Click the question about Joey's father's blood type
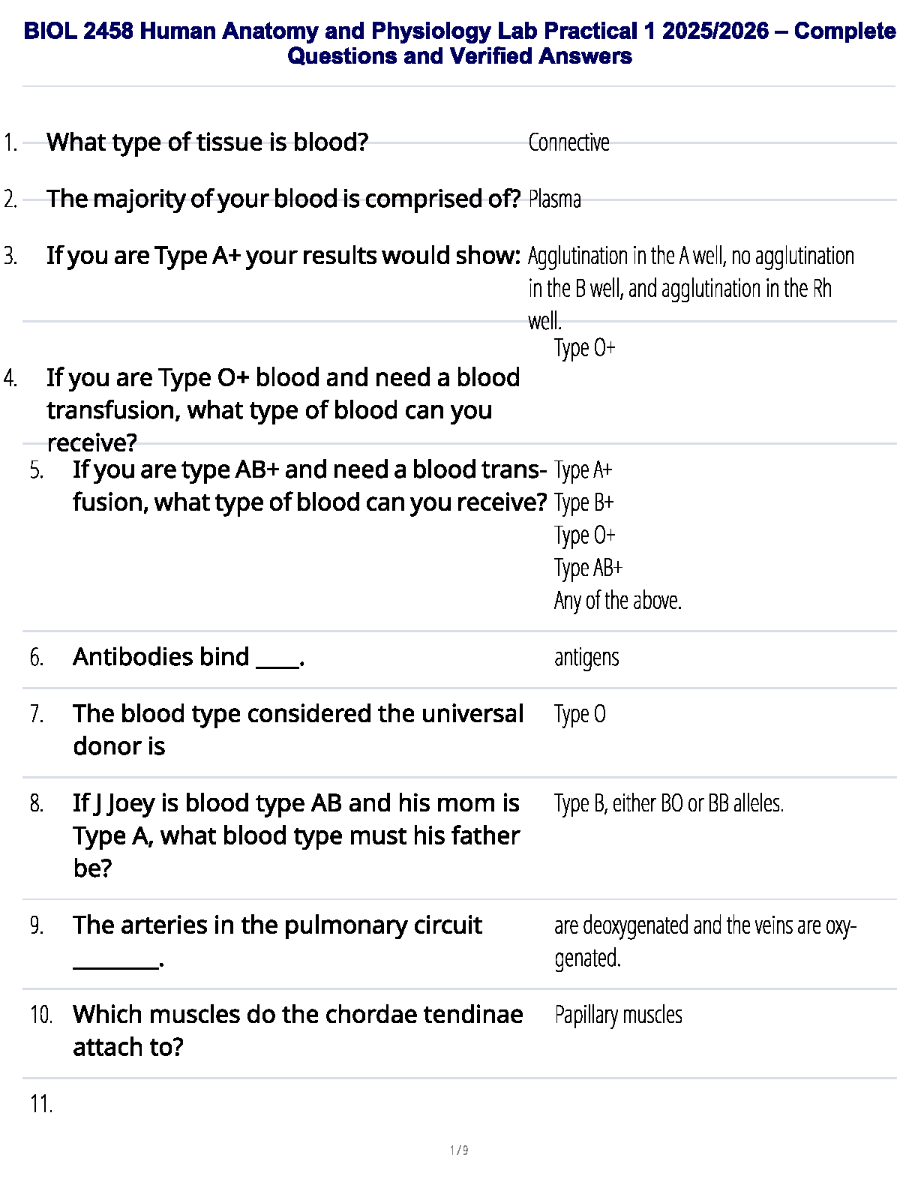This screenshot has width=918, height=1188. [x=296, y=835]
